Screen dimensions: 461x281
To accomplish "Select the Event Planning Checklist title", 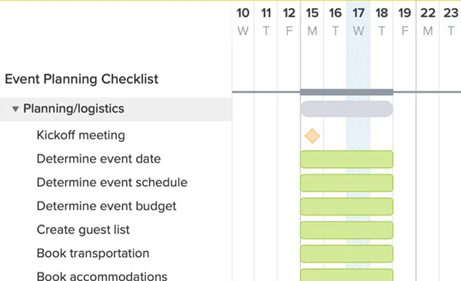I will [x=82, y=80].
